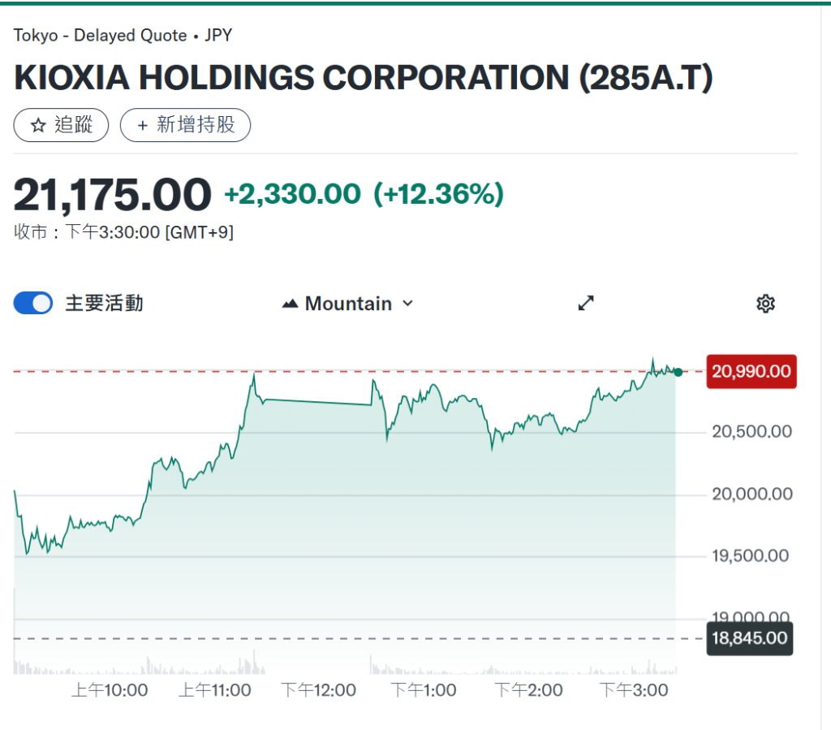Screen dimensions: 831x730
Task: Click the 新增持股 add holdings button
Action: pyautogui.click(x=185, y=125)
